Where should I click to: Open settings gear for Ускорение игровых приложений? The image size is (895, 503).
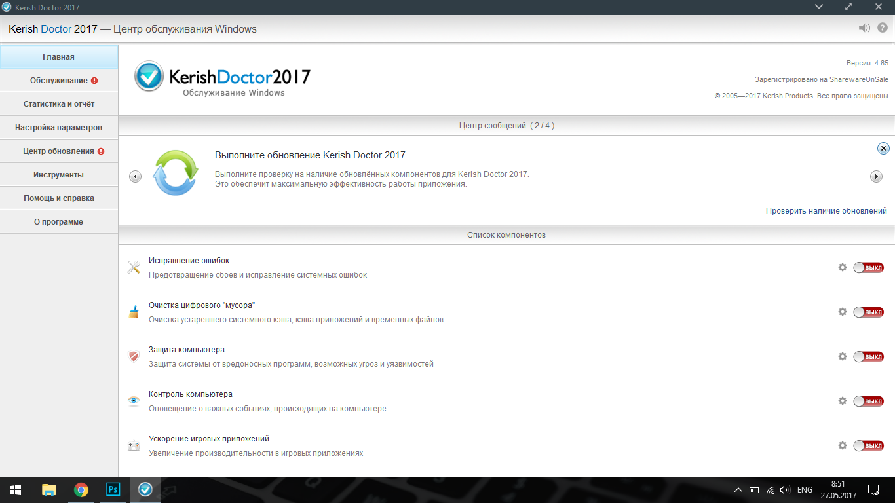point(843,445)
